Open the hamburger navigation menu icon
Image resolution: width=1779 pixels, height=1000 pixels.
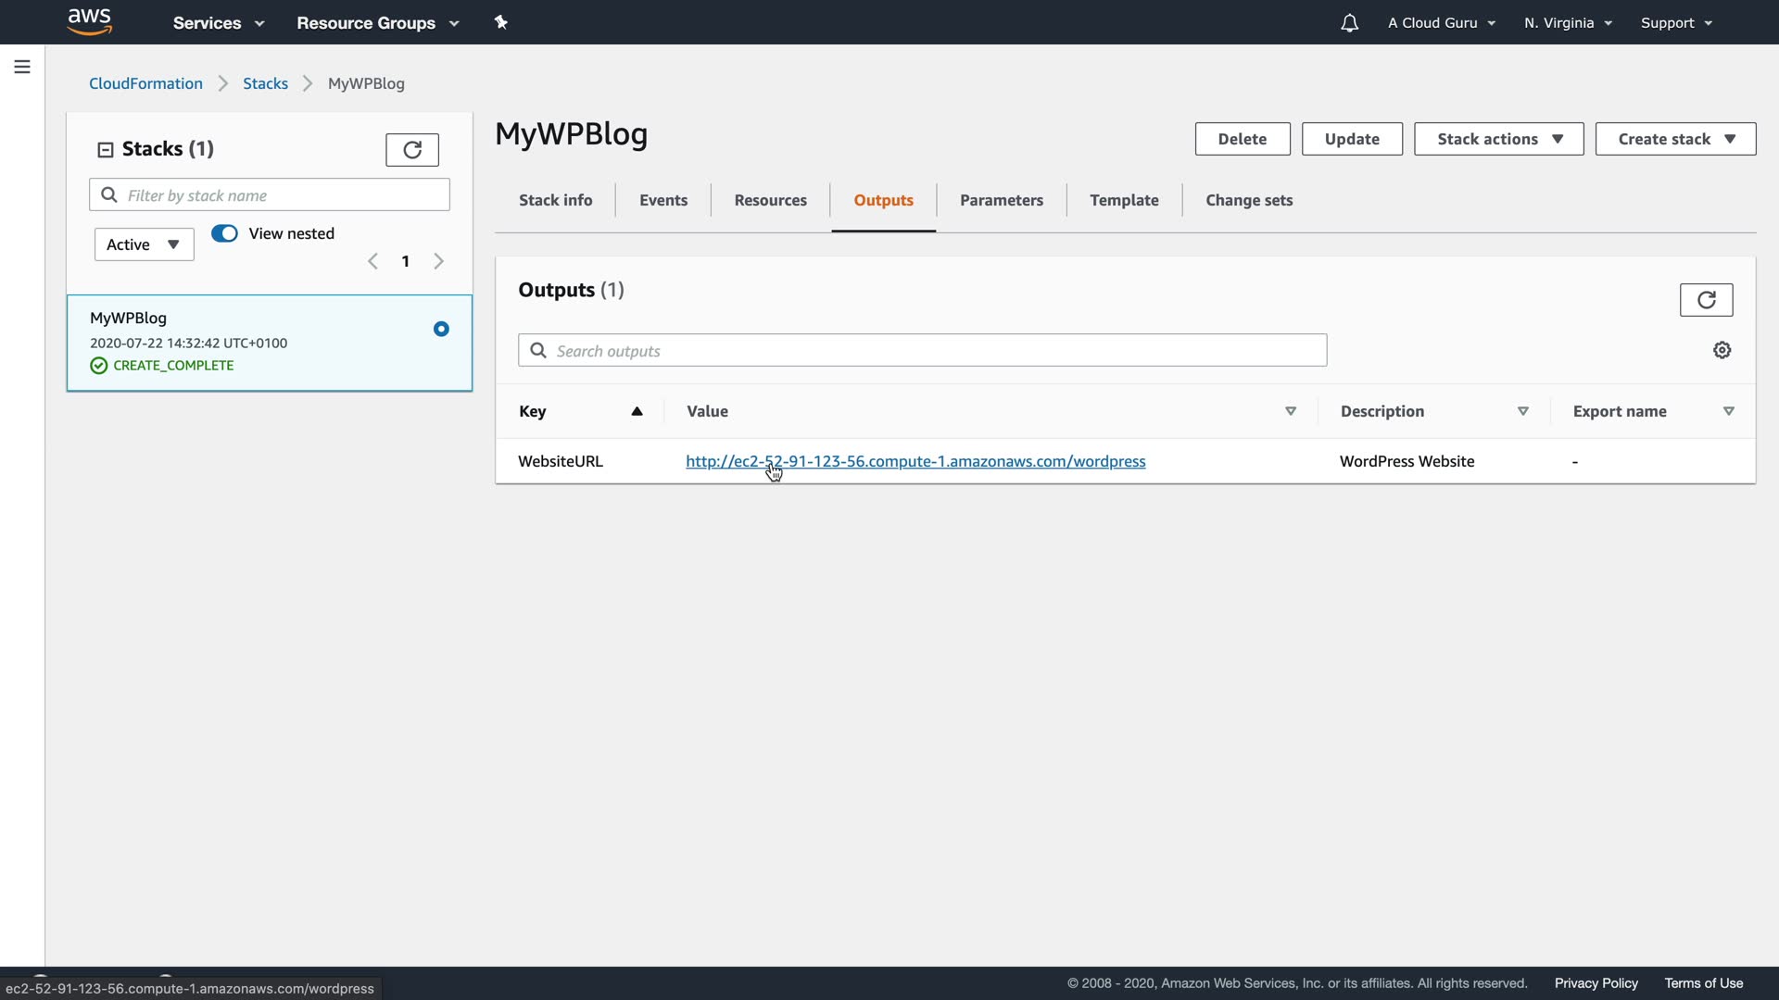point(22,67)
